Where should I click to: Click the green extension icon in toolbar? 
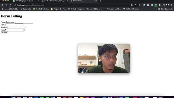(x=156, y=5)
